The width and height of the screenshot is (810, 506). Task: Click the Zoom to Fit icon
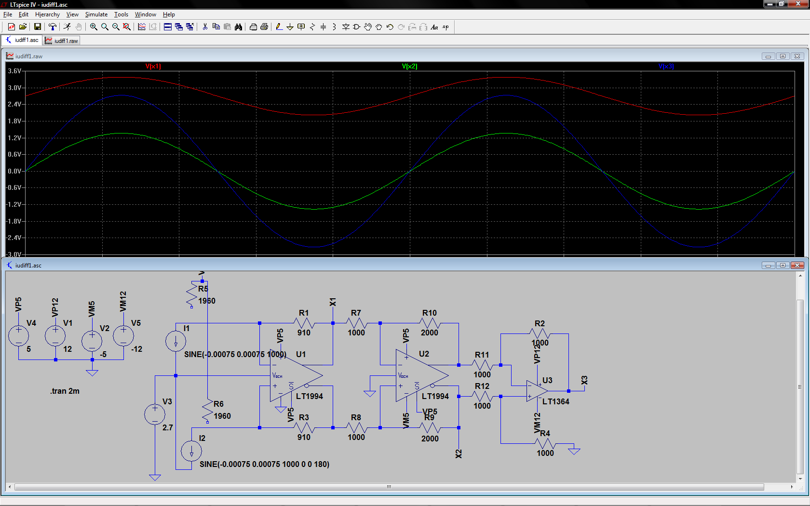[127, 27]
